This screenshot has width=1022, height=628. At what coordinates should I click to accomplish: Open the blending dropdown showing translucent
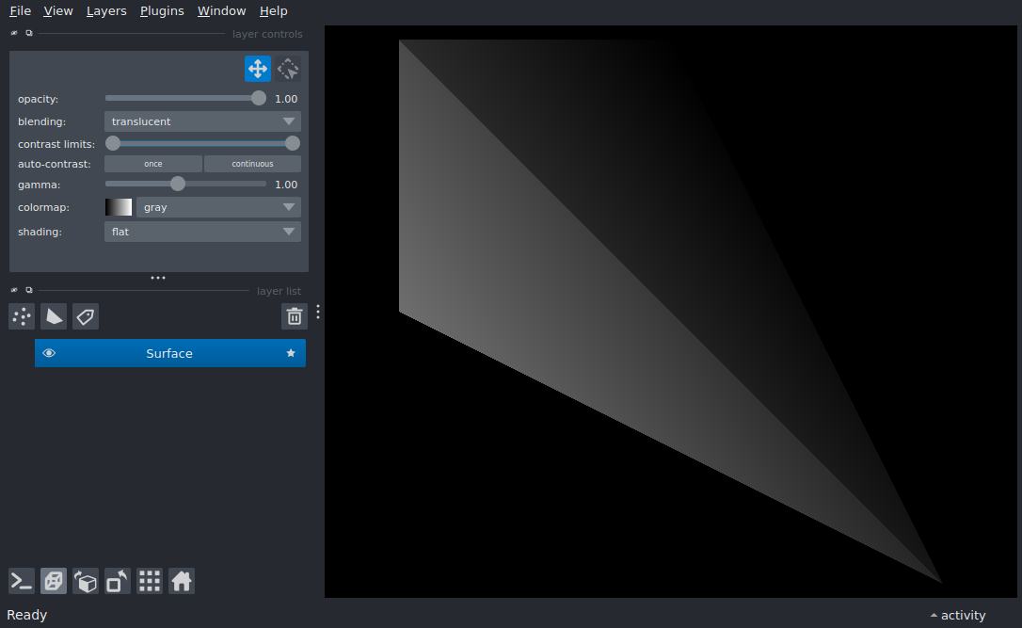point(202,121)
